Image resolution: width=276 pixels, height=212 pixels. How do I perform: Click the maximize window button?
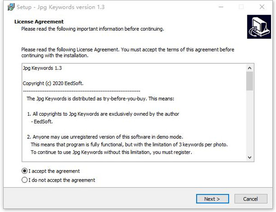(241, 7)
